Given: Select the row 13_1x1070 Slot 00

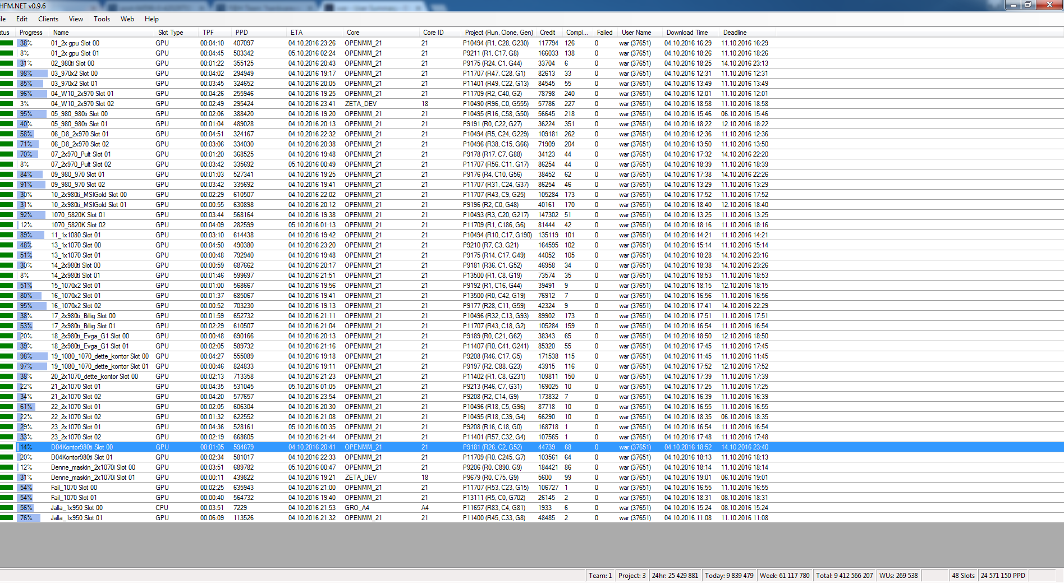Looking at the screenshot, I should pyautogui.click(x=532, y=245).
